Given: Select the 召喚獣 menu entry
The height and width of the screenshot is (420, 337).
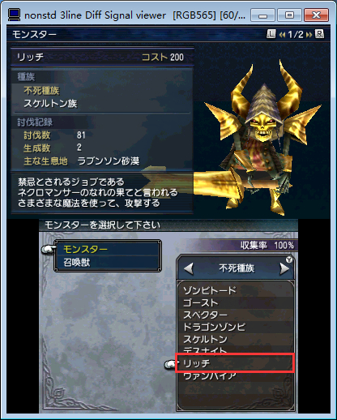Looking at the screenshot, I should 107,262.
